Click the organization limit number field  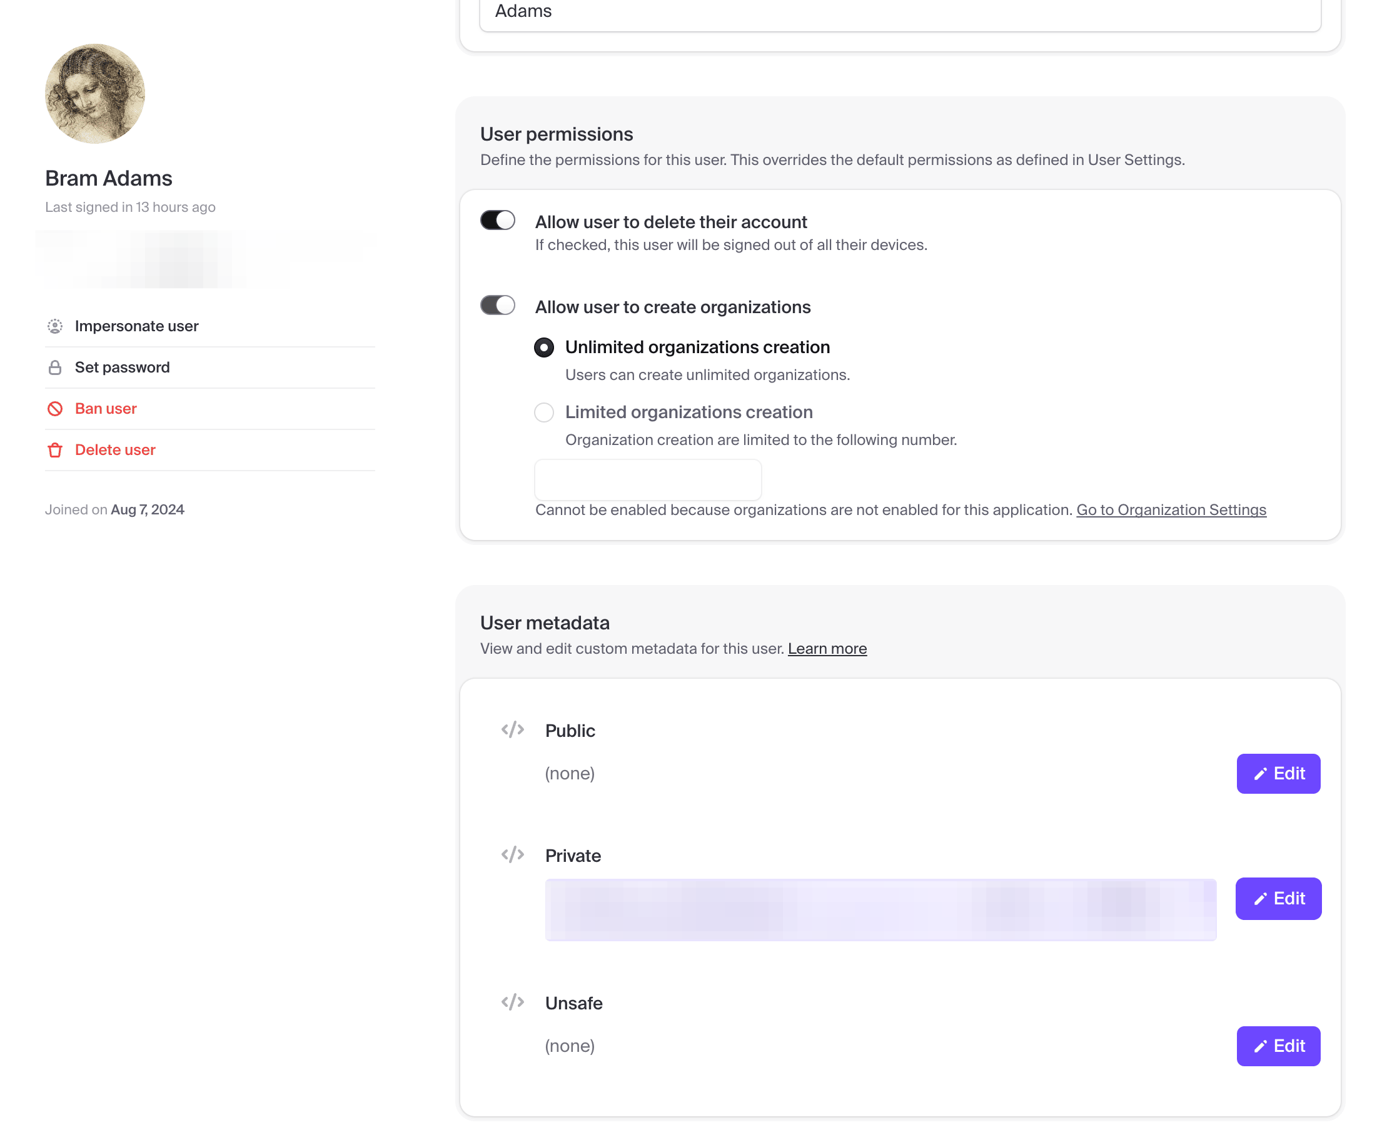tap(648, 479)
